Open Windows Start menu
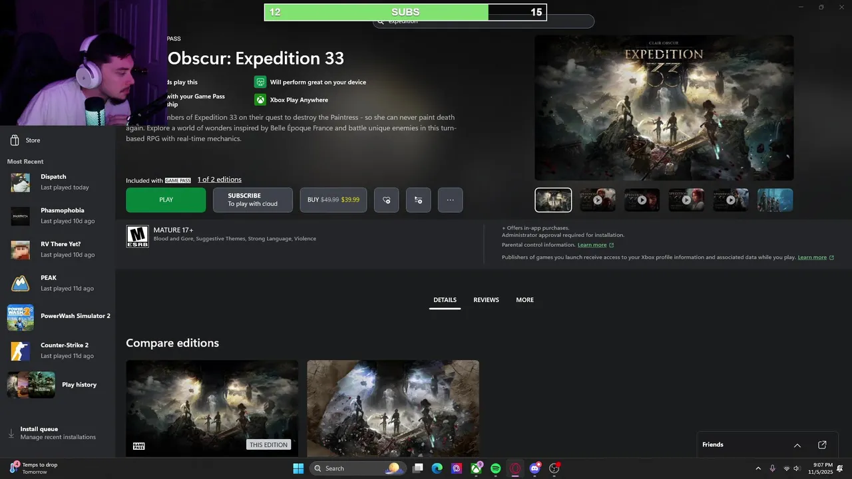The width and height of the screenshot is (852, 479). pyautogui.click(x=298, y=468)
